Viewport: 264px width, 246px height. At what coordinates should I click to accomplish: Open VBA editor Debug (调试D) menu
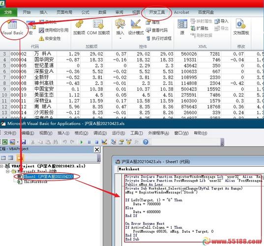(100, 133)
